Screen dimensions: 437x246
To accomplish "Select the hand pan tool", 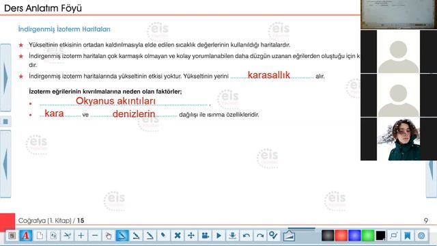I will [109, 236].
